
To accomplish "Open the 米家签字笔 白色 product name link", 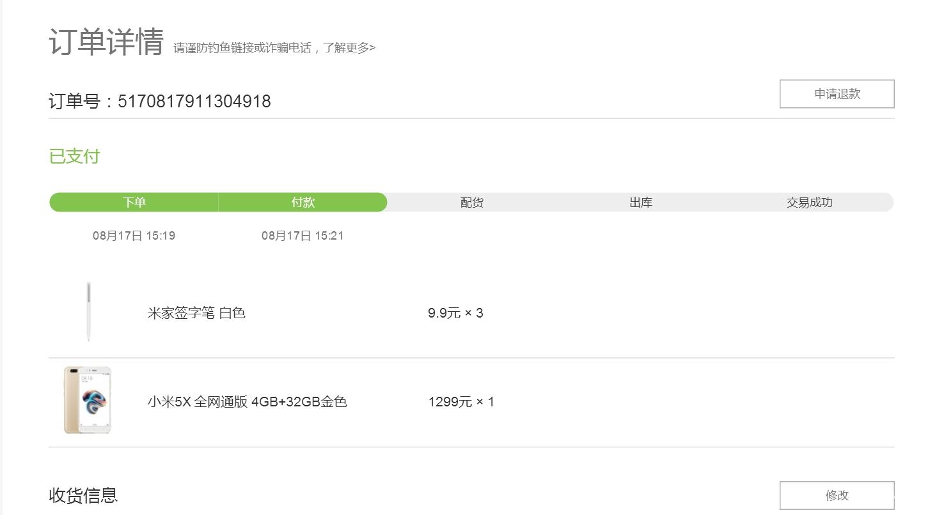I will (196, 312).
